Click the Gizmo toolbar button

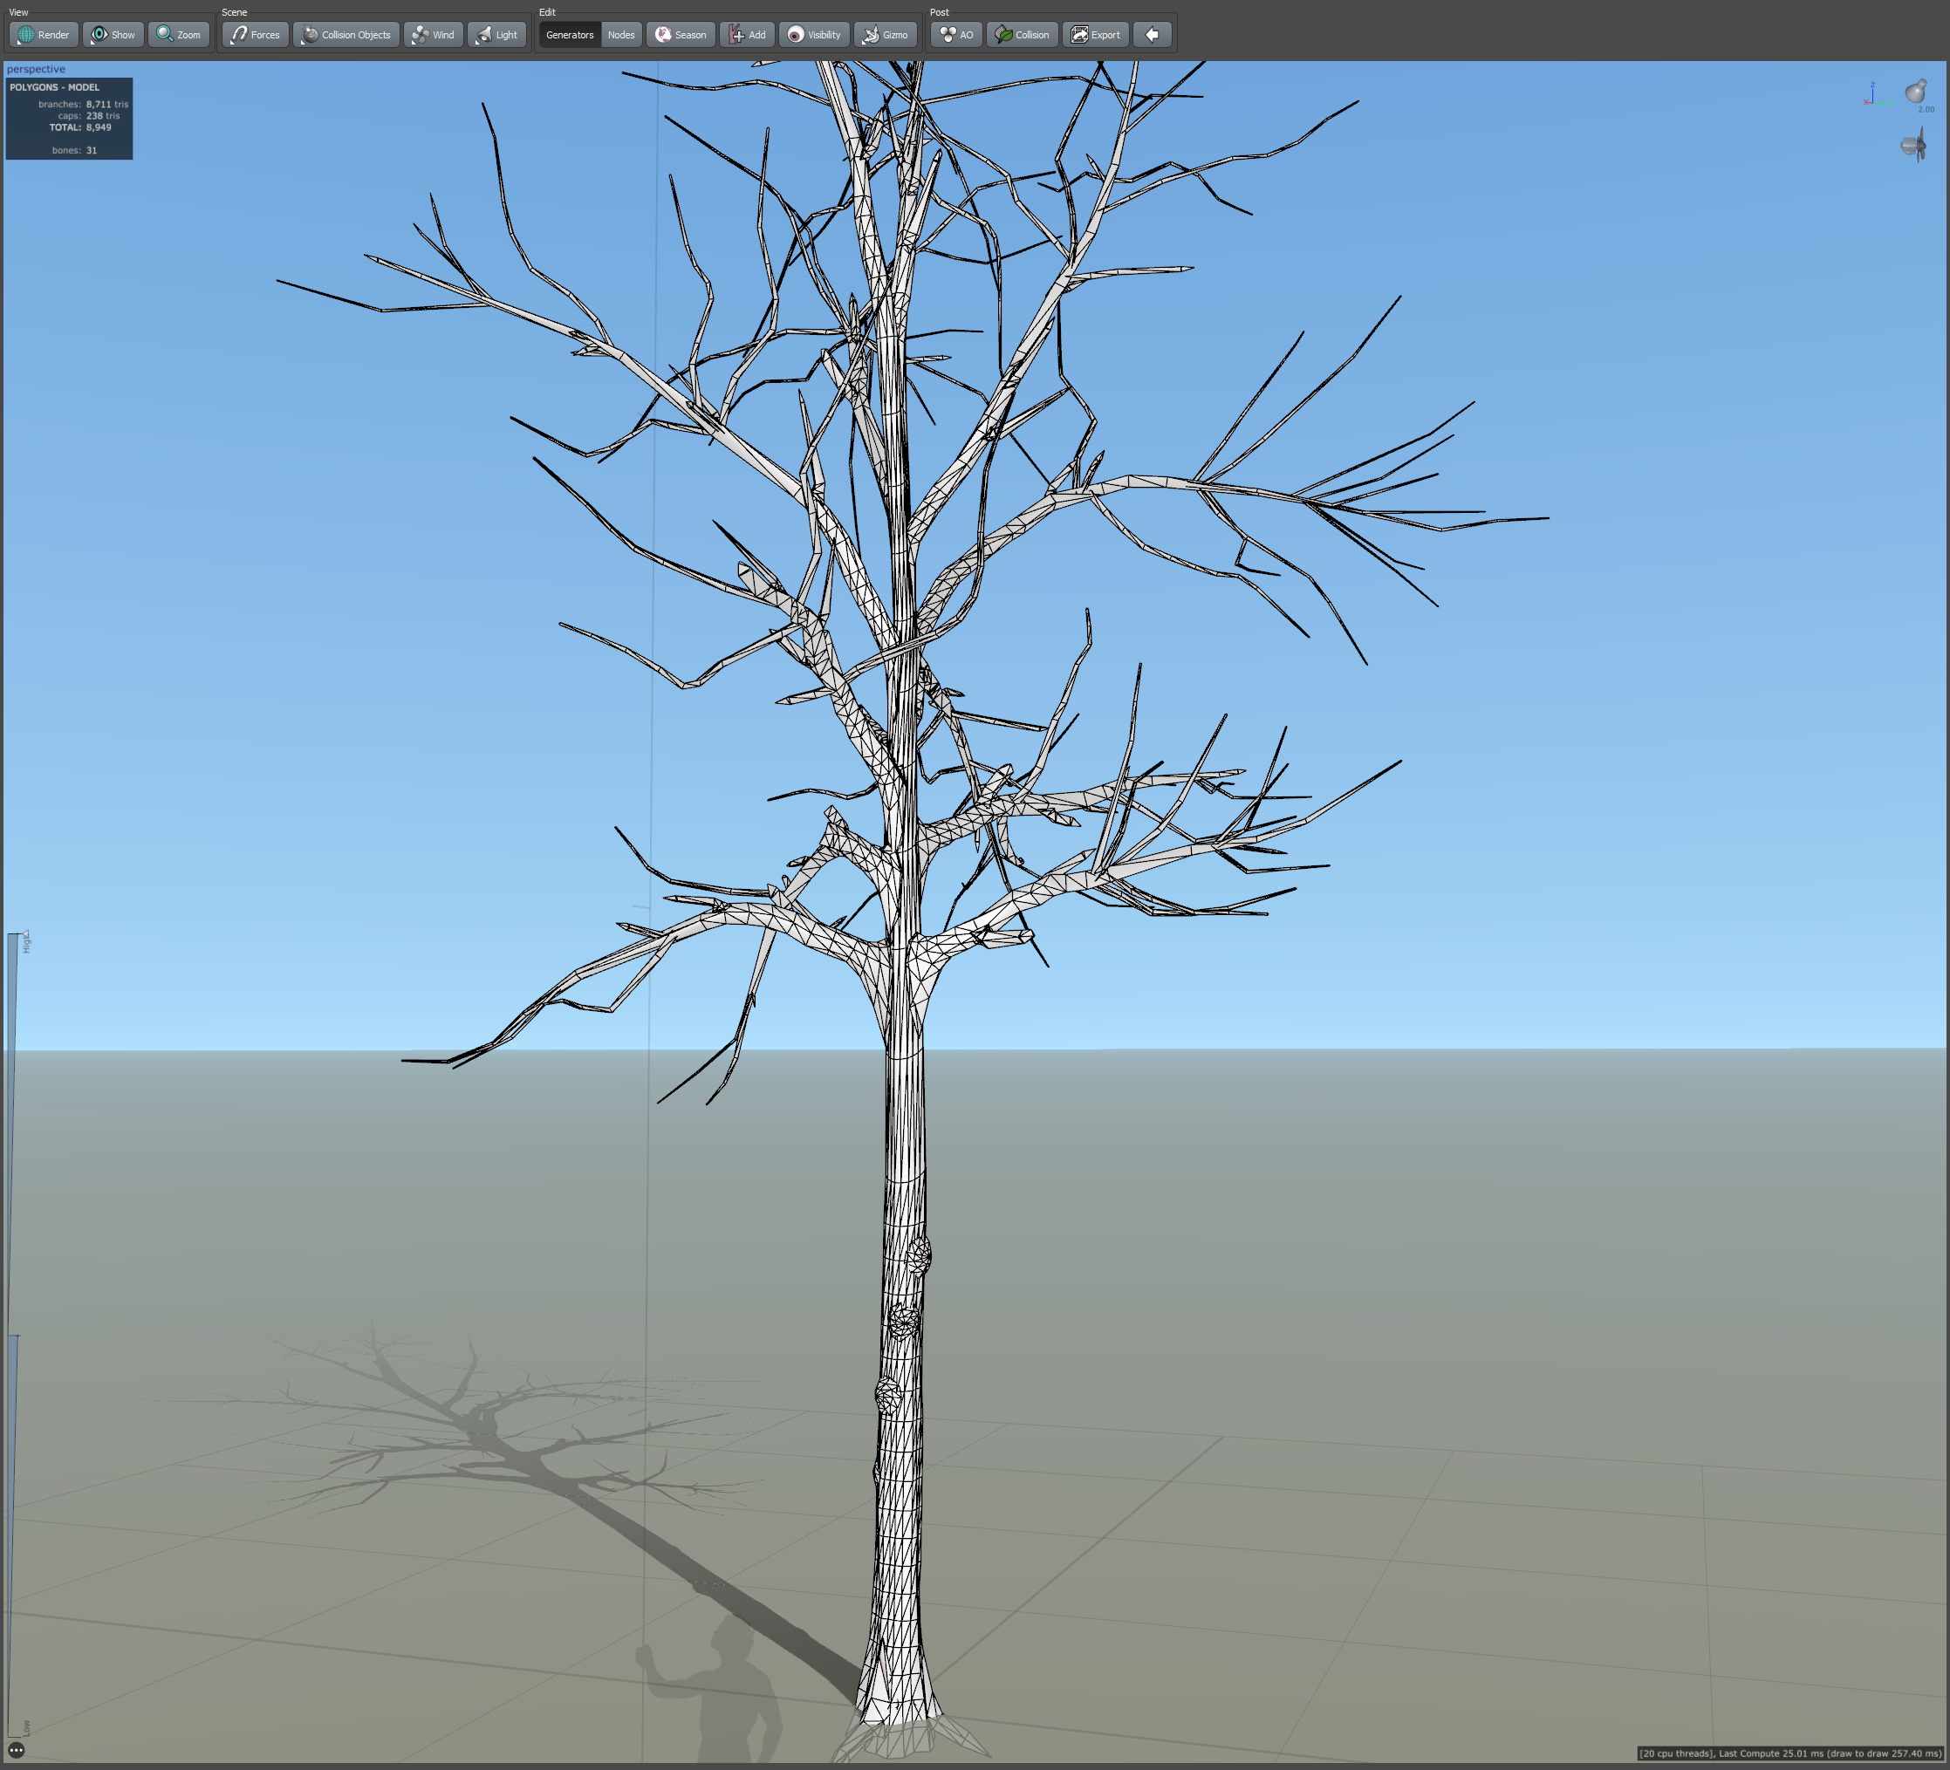click(885, 35)
